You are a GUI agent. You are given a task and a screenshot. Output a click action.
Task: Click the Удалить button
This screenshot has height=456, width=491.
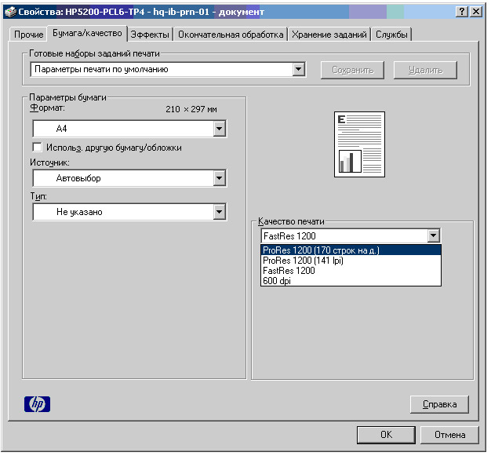click(425, 70)
